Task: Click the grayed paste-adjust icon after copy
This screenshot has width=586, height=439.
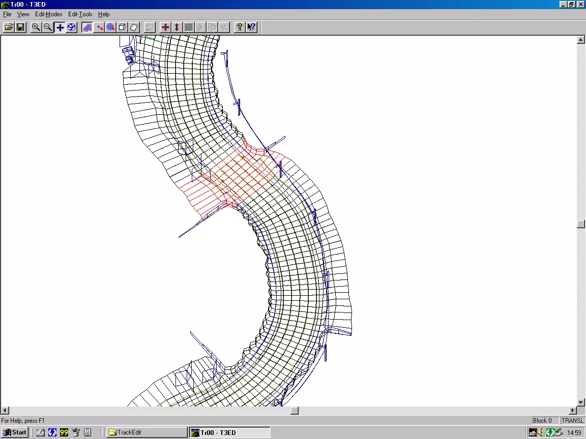Action: [224, 27]
